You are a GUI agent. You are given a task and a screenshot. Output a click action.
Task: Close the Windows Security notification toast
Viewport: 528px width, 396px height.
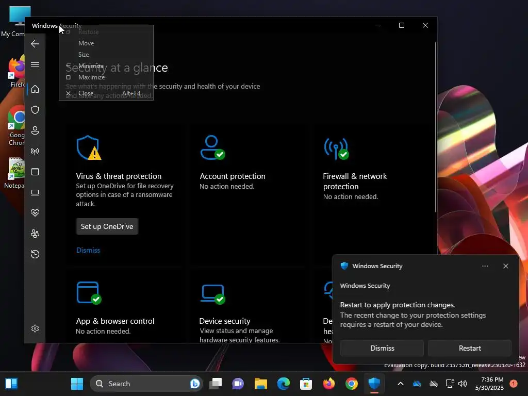[506, 266]
